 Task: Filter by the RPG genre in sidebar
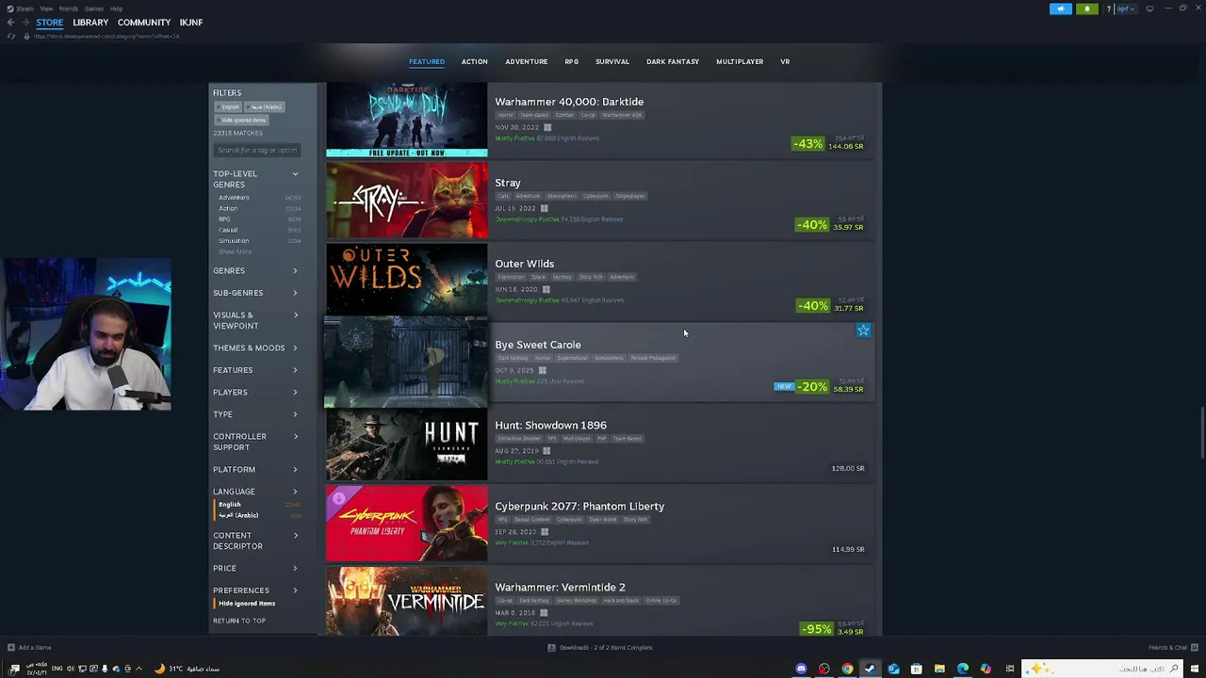[224, 219]
